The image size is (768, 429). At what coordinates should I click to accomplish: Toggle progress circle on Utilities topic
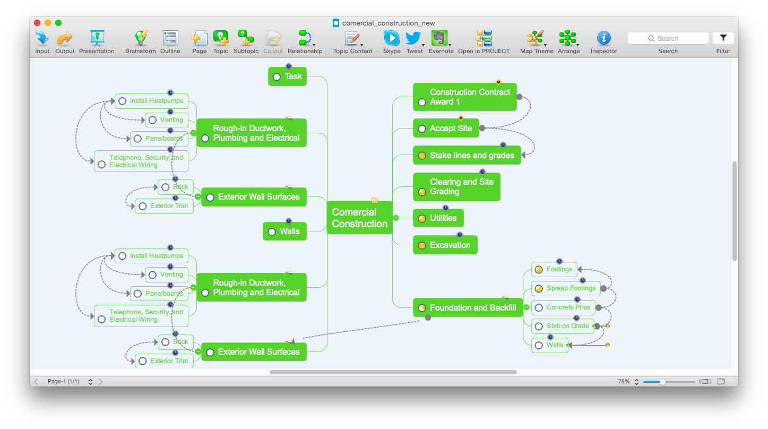[422, 218]
